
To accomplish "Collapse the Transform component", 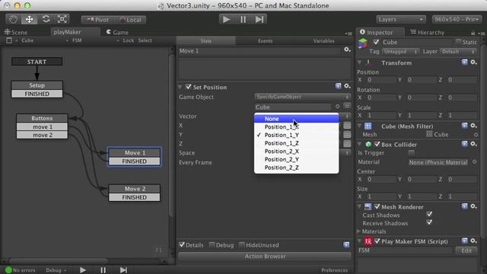I will click(x=360, y=62).
